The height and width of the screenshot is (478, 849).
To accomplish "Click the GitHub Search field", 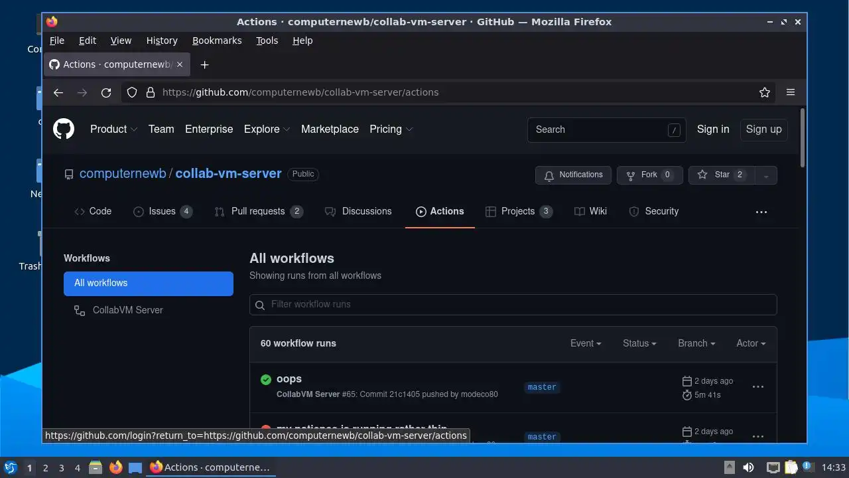I will pos(607,129).
